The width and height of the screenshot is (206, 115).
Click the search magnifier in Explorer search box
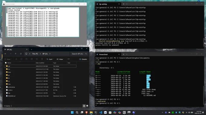(x=86, y=54)
